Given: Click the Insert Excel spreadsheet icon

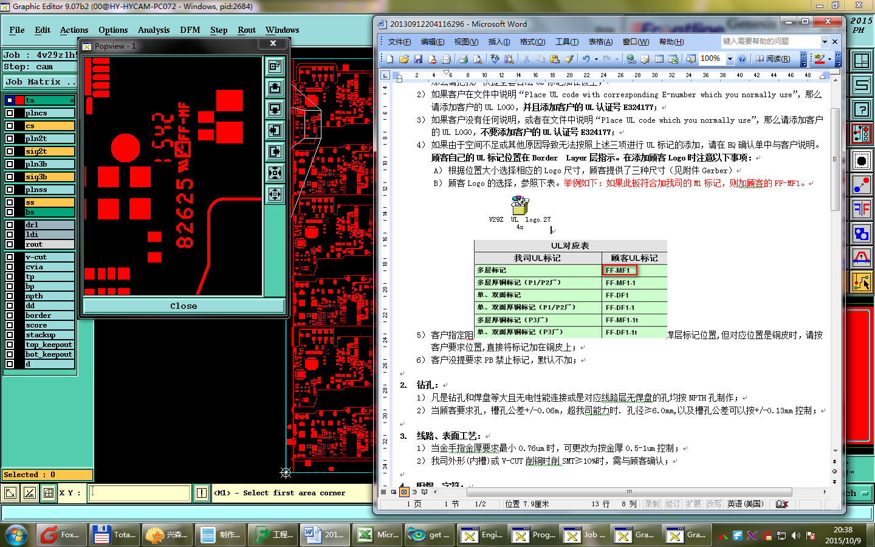Looking at the screenshot, I should (x=673, y=59).
